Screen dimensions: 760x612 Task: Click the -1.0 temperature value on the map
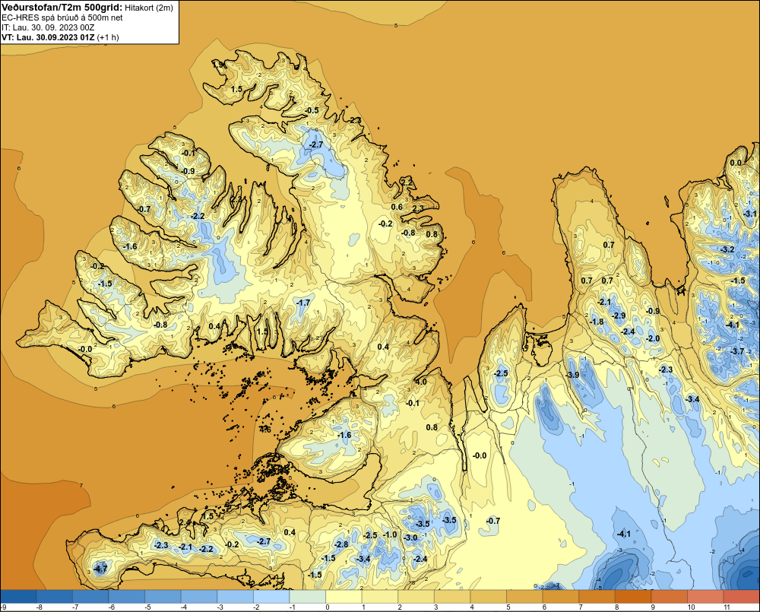390,534
